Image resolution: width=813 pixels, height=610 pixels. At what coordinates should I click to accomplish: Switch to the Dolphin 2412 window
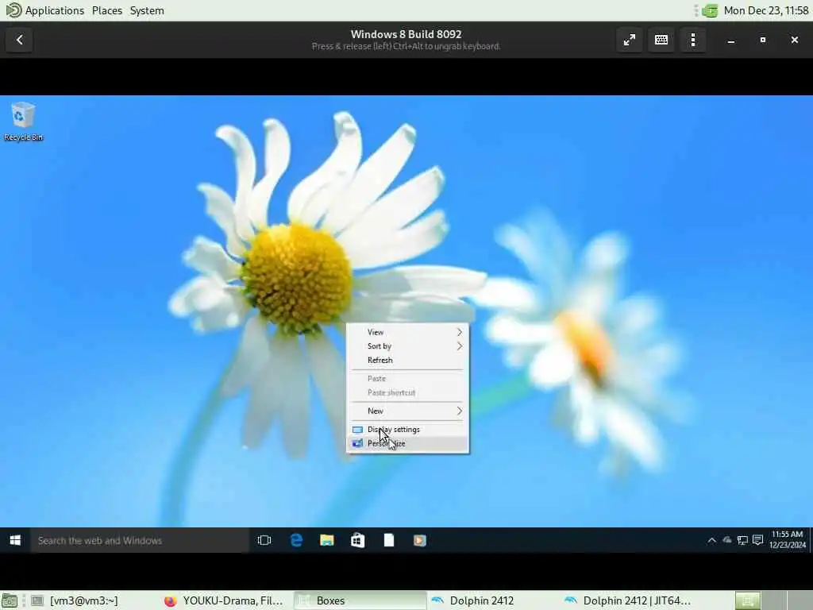tap(492, 600)
